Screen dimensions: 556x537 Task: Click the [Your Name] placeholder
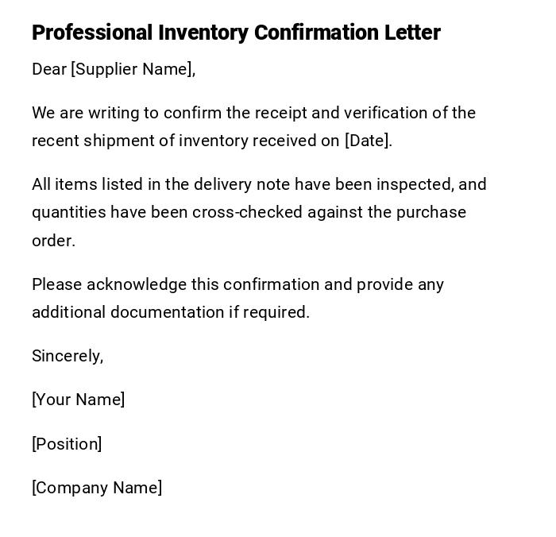pos(78,400)
